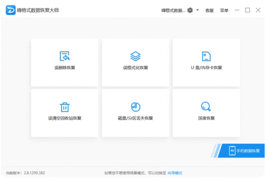Switch to 向导模式 via the link
This screenshot has width=265, height=178.
coord(175,173)
